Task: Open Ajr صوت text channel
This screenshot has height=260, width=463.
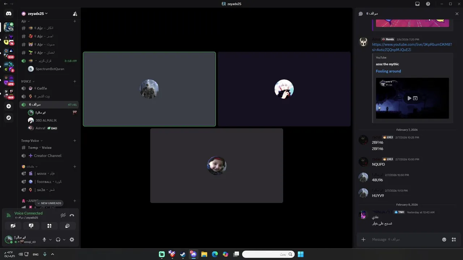Action: (49, 44)
